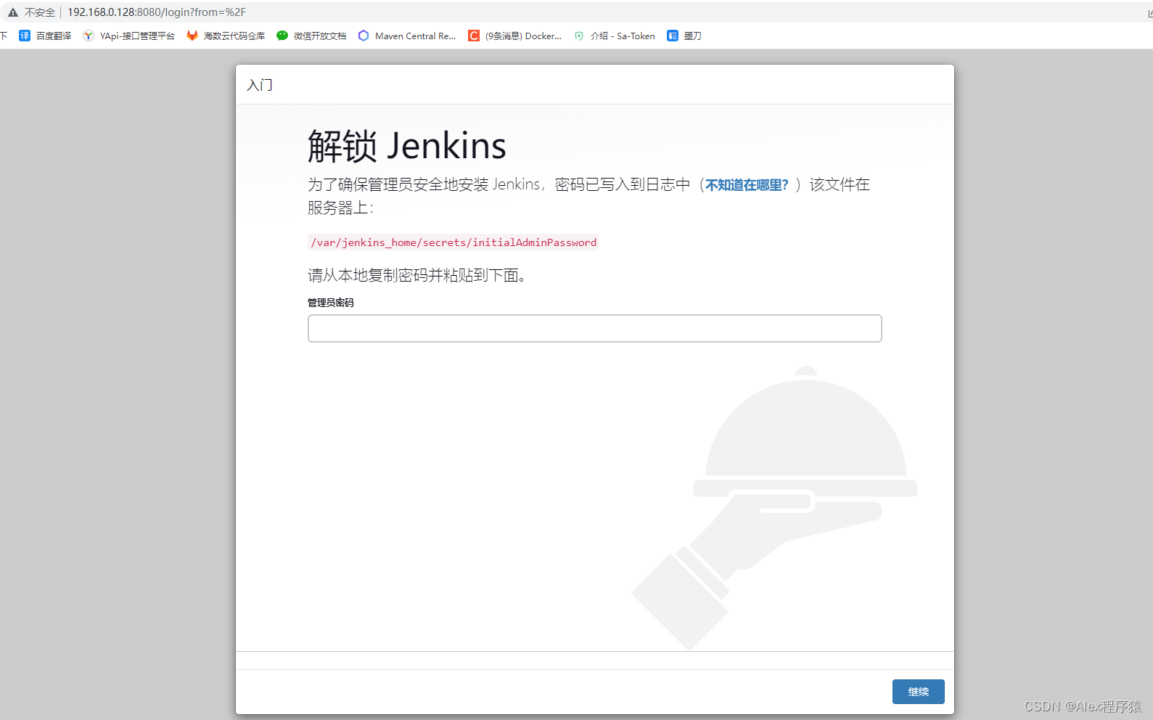This screenshot has height=720, width=1153.
Task: Click the insecure site warning triangle icon
Action: 13,12
